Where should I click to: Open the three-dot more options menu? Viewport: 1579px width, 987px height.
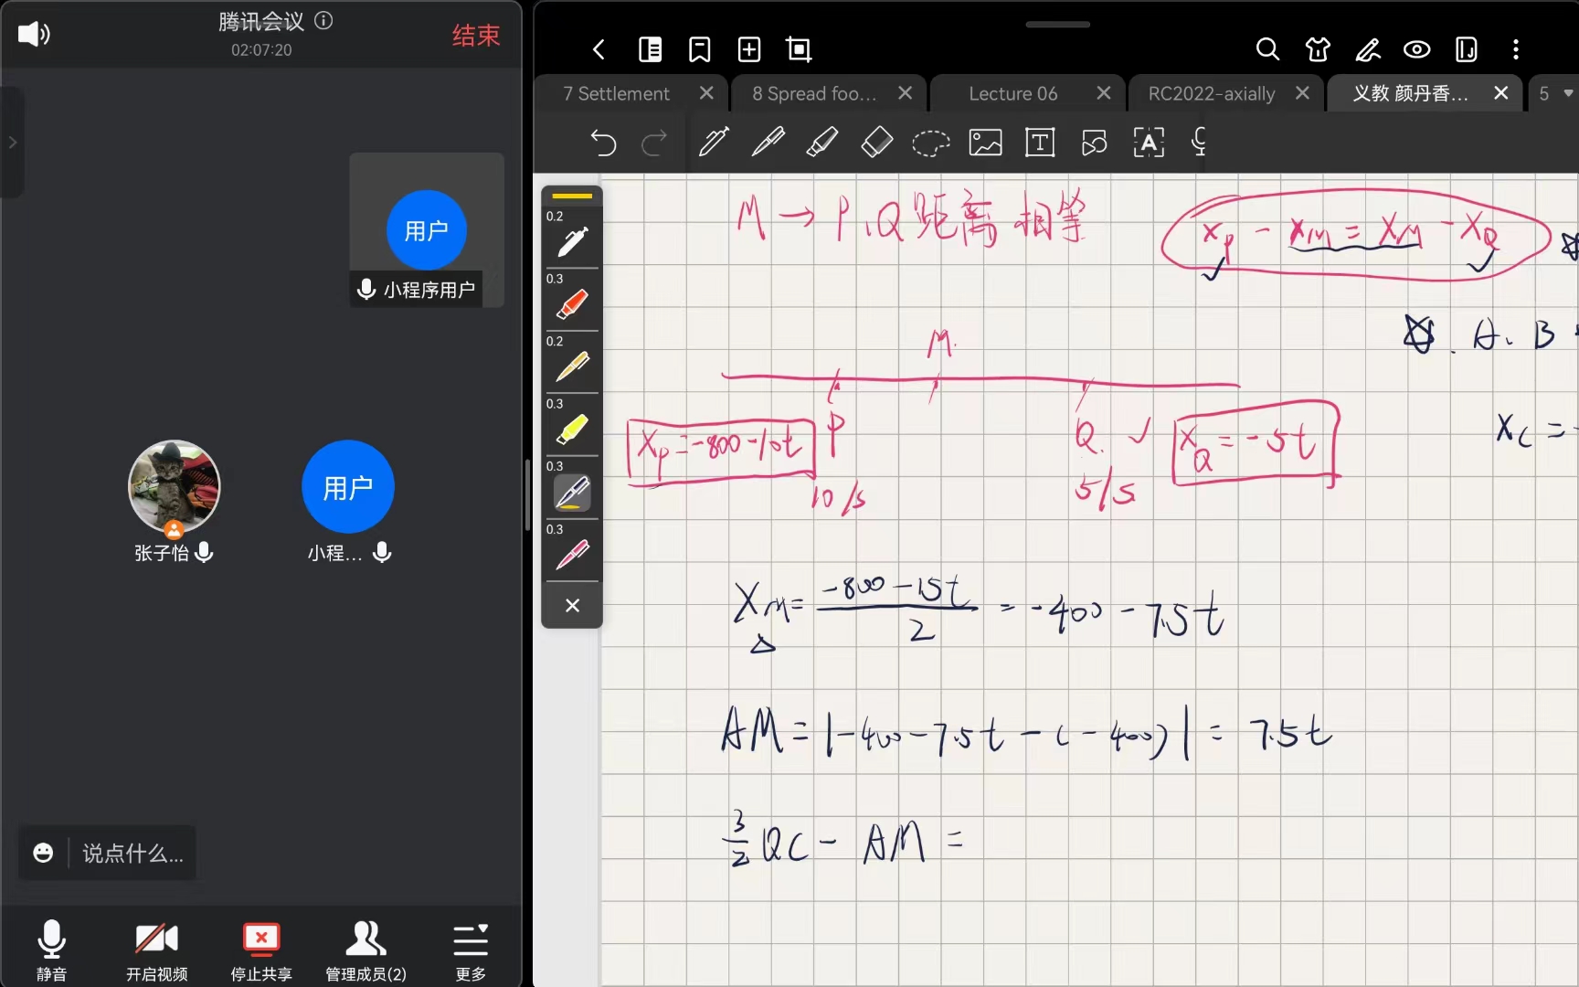[1515, 49]
